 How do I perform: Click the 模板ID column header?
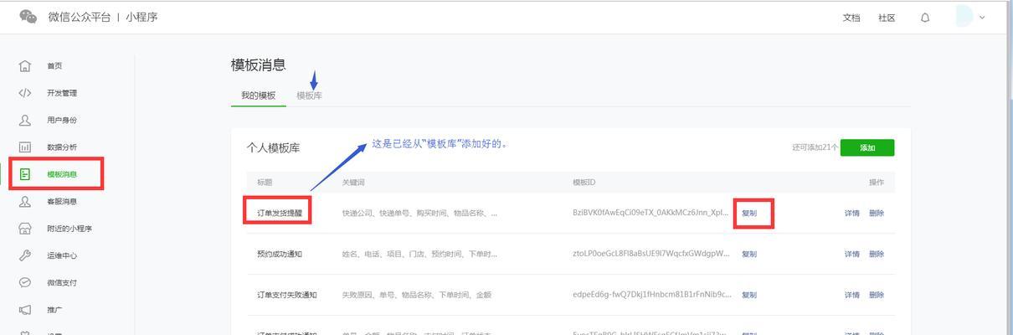584,182
